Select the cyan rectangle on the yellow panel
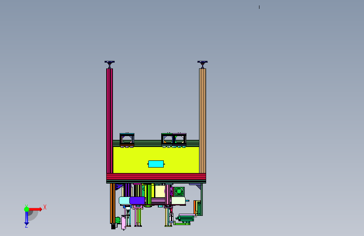This screenshot has width=364, height=236. [156, 164]
